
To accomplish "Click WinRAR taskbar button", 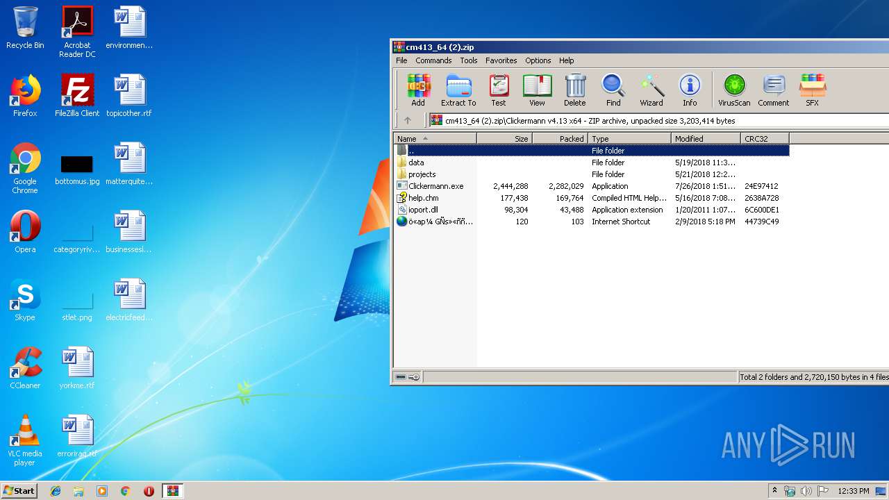I will click(172, 491).
